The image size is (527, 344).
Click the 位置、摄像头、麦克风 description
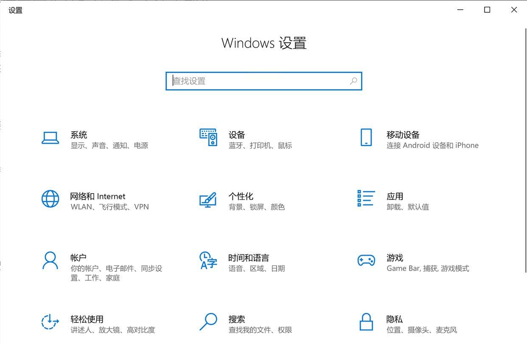coord(421,330)
